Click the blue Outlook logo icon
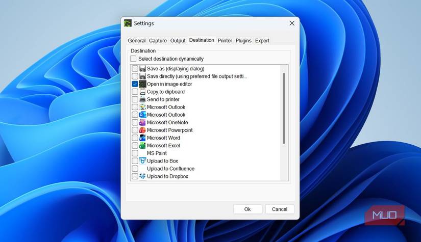421x242 pixels. 142,115
